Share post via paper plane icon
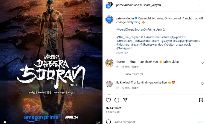This screenshot has width=205, height=124. pyautogui.click(x=125, y=100)
